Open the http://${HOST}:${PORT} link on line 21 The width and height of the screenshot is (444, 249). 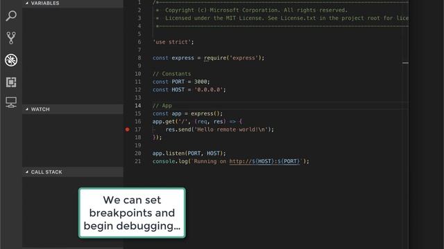coord(264,161)
